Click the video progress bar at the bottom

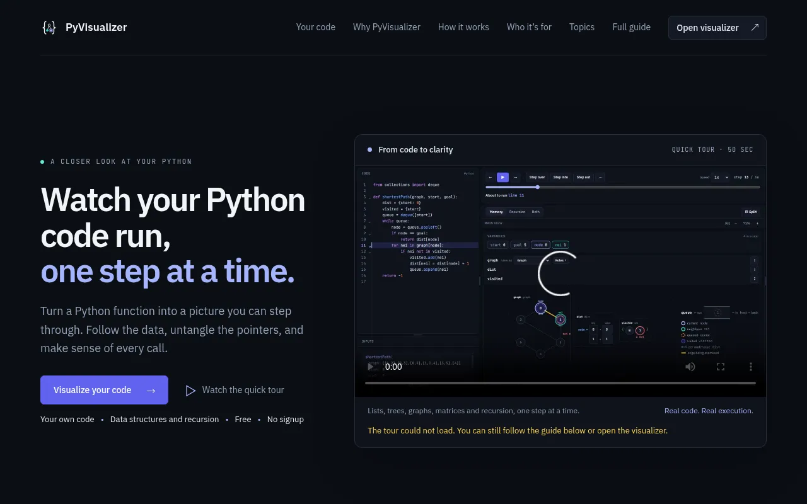tap(560, 383)
